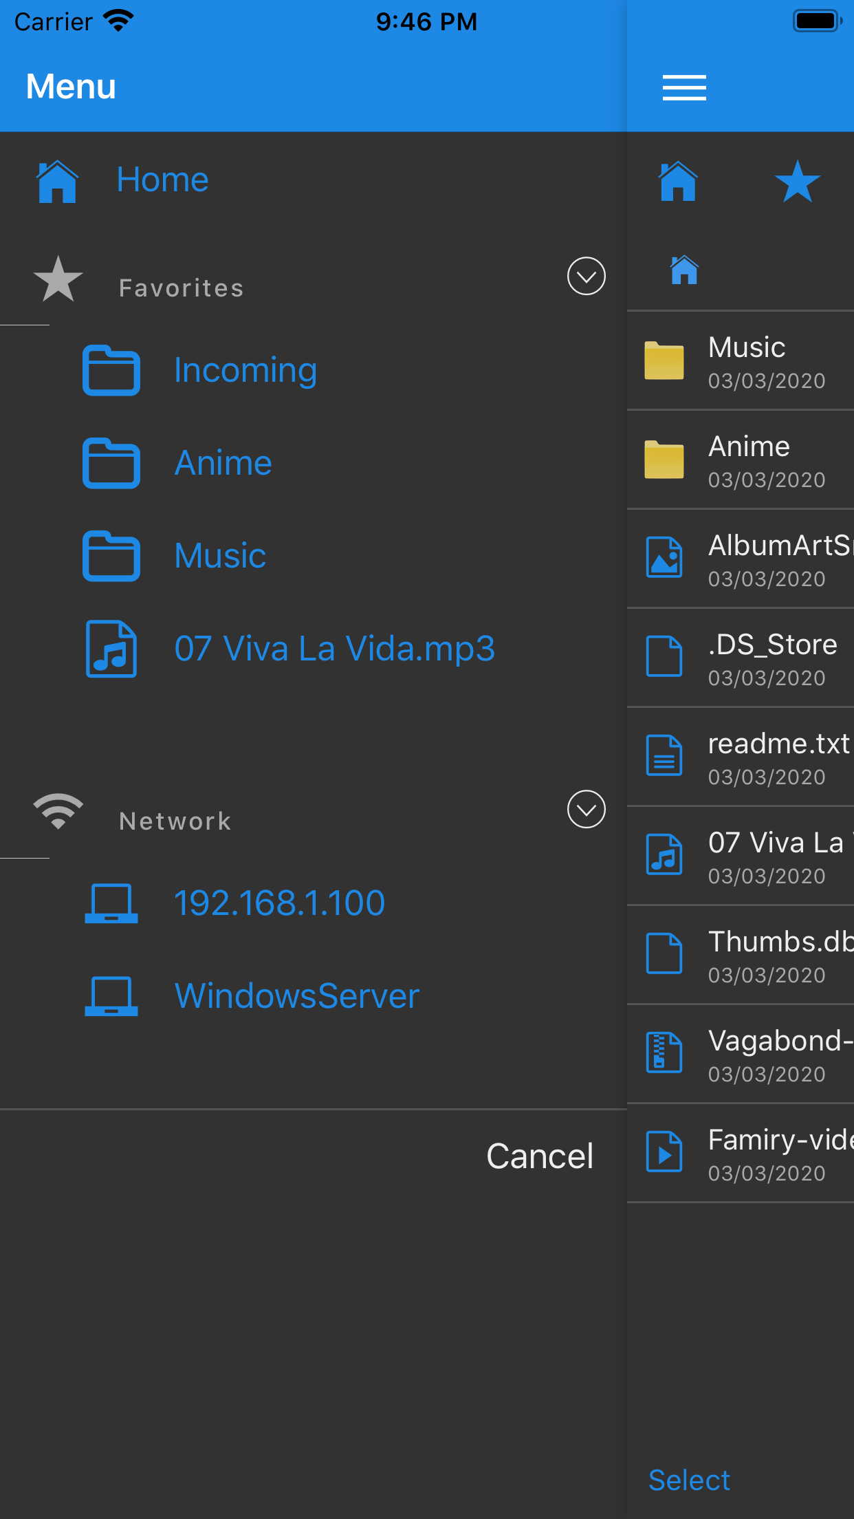Tap the home icon in the toolbar
854x1519 pixels.
pos(678,182)
